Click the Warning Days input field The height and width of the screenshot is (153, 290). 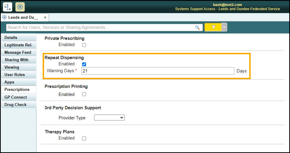[x=157, y=71]
